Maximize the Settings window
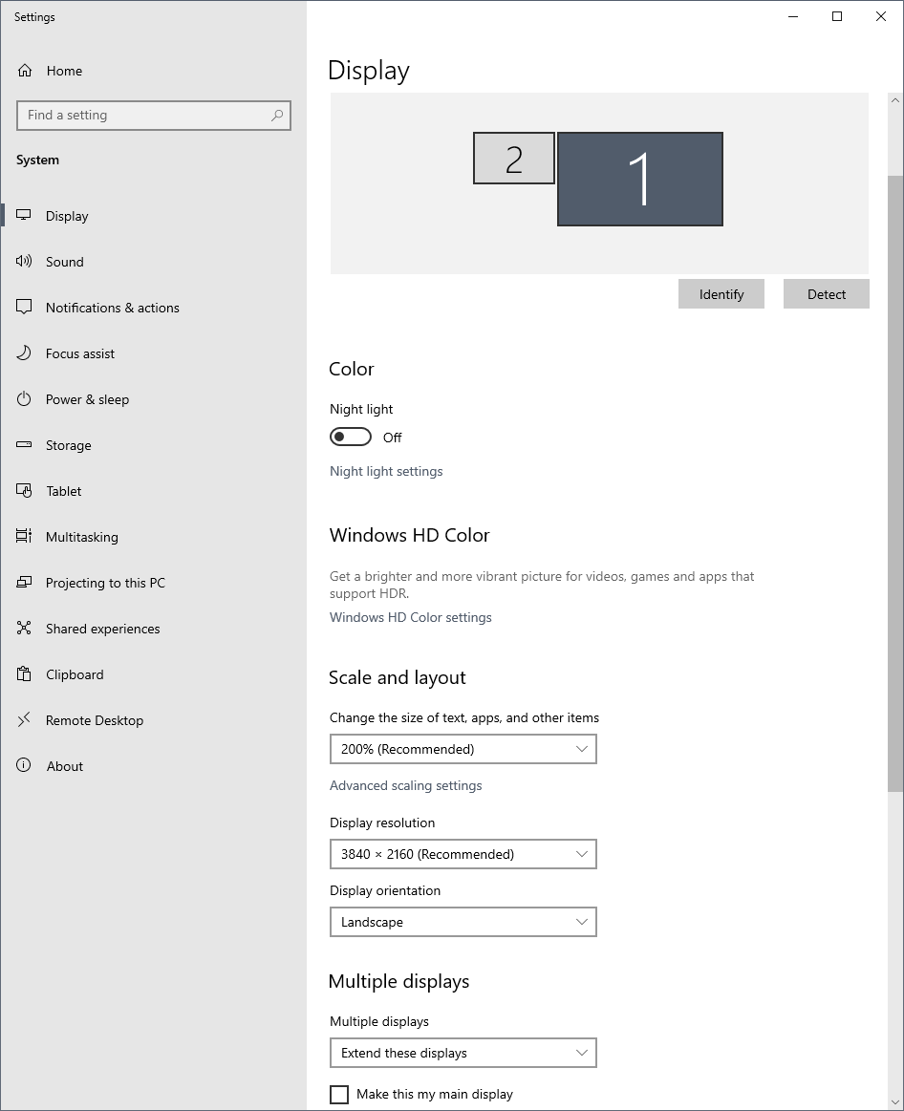904x1111 pixels. [837, 16]
